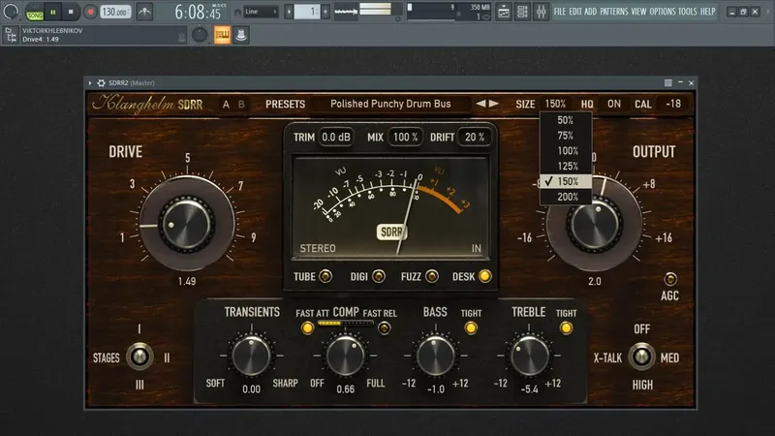Select DESK saturation mode
This screenshot has height=436, width=775.
coord(485,276)
